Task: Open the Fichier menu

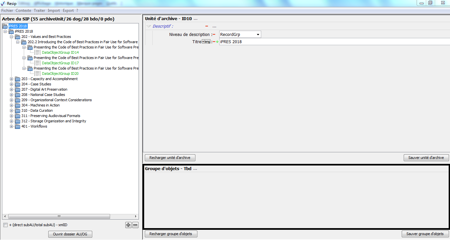Action: pyautogui.click(x=7, y=11)
